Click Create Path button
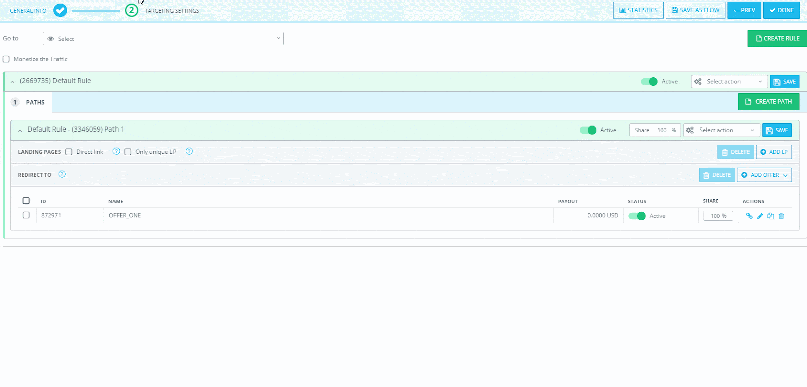 point(769,102)
